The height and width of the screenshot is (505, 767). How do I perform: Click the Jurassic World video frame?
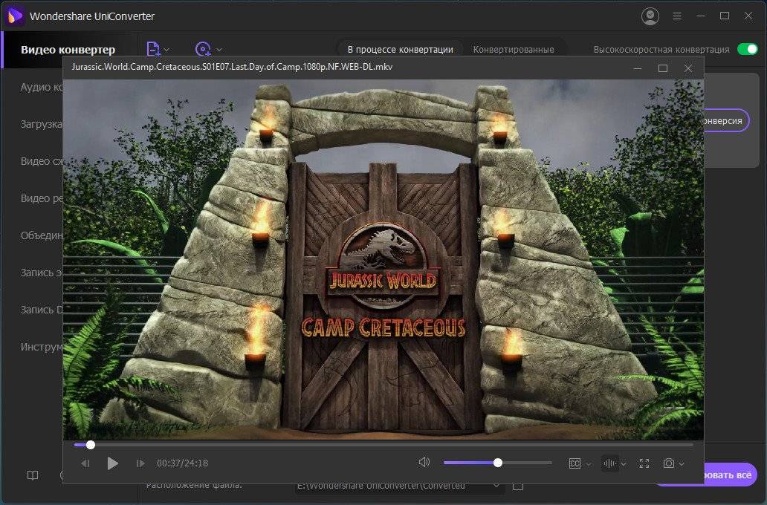click(x=383, y=260)
